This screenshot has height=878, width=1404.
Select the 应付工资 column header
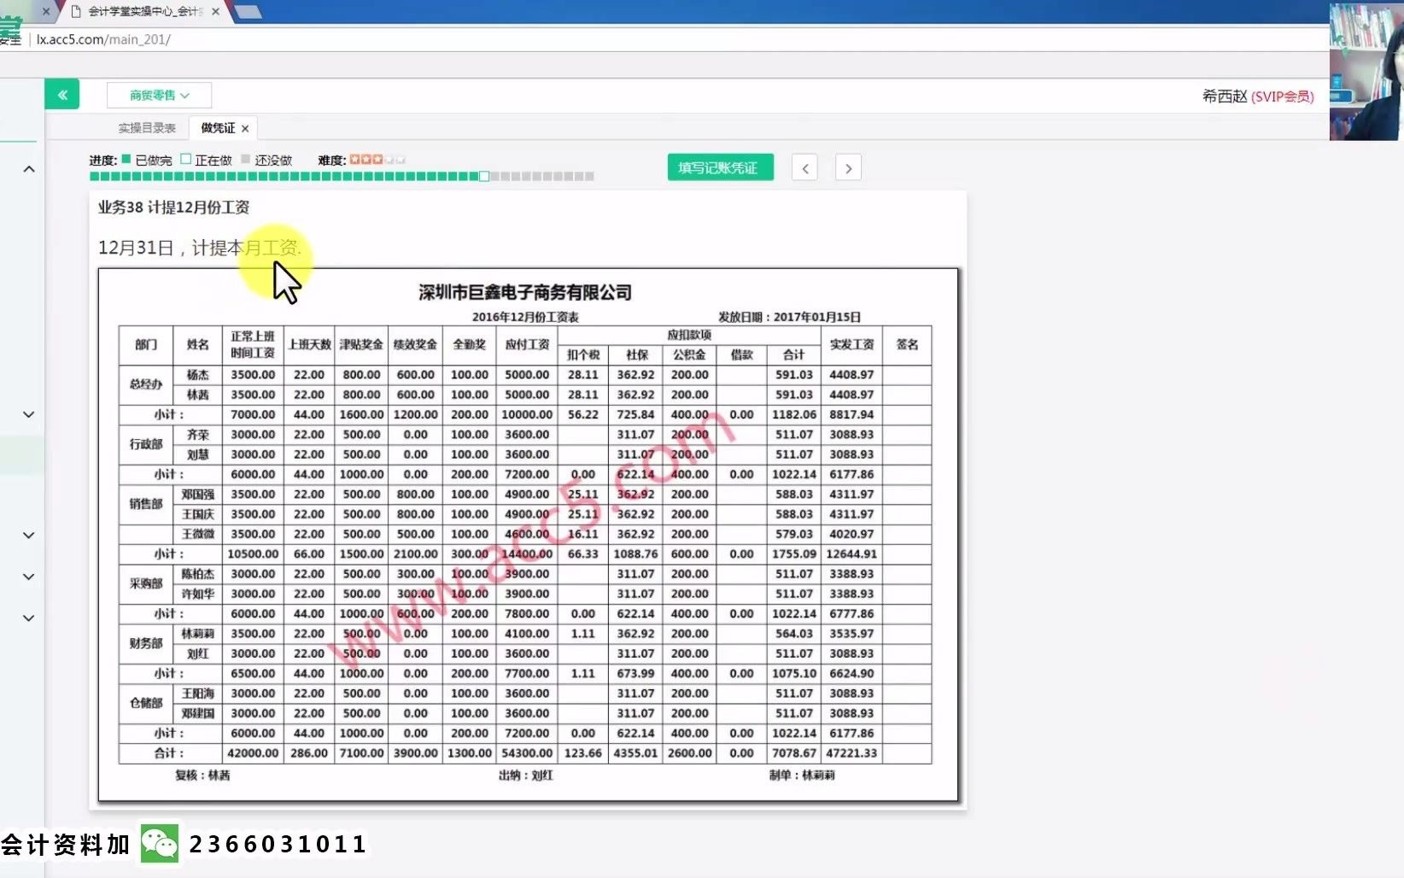click(x=527, y=345)
